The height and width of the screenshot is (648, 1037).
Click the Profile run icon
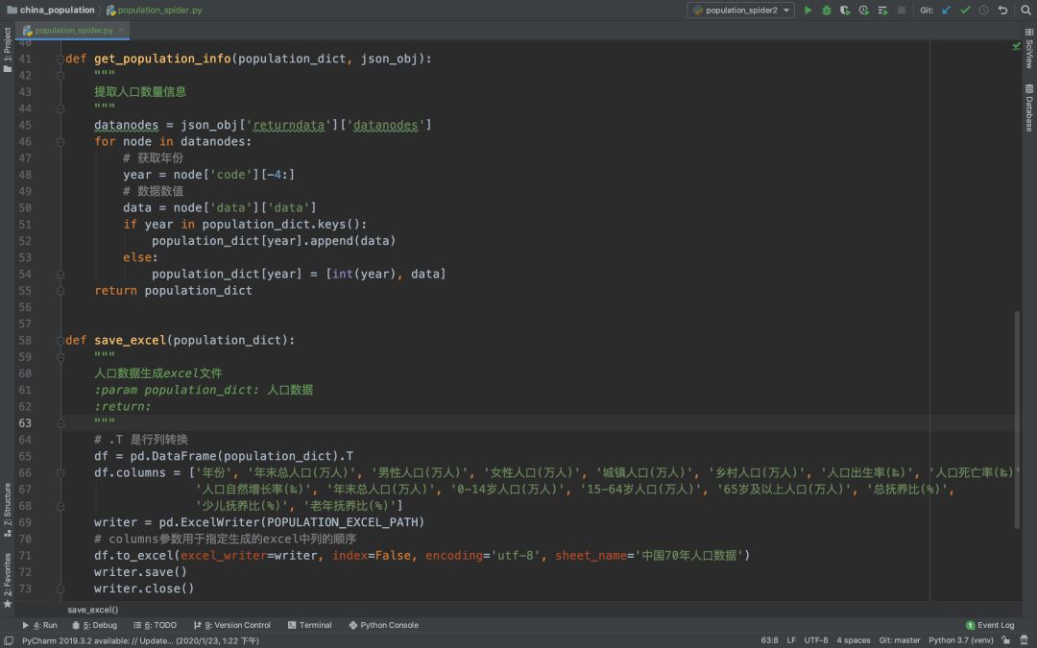[864, 10]
